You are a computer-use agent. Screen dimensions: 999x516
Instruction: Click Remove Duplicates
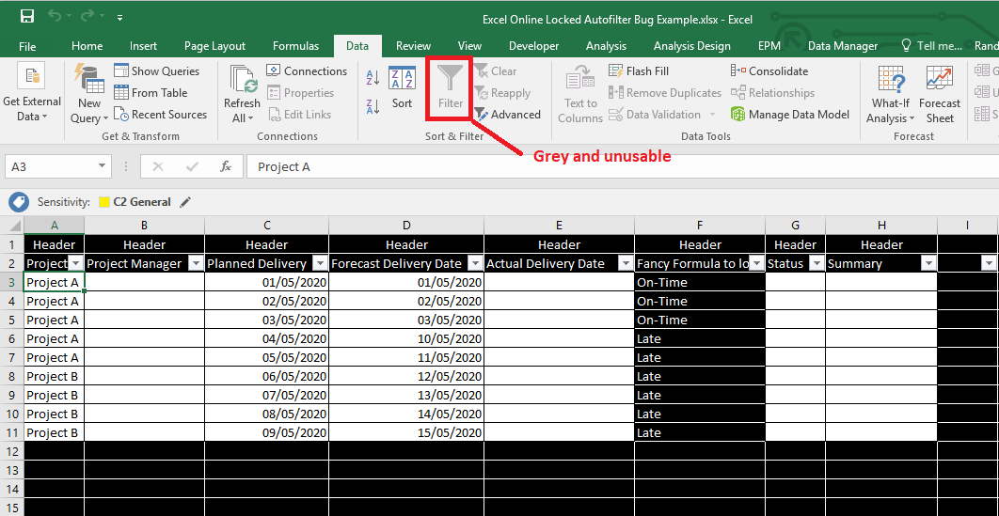[x=665, y=93]
